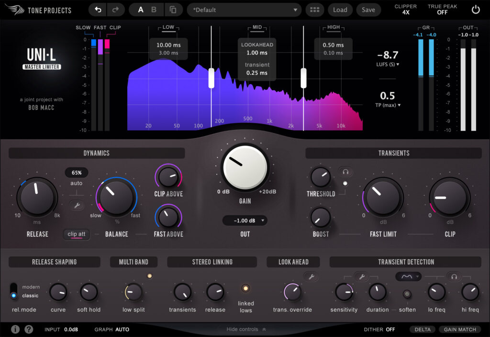490x337 pixels.
Task: Toggle the linked lows LED
Action: tap(245, 288)
